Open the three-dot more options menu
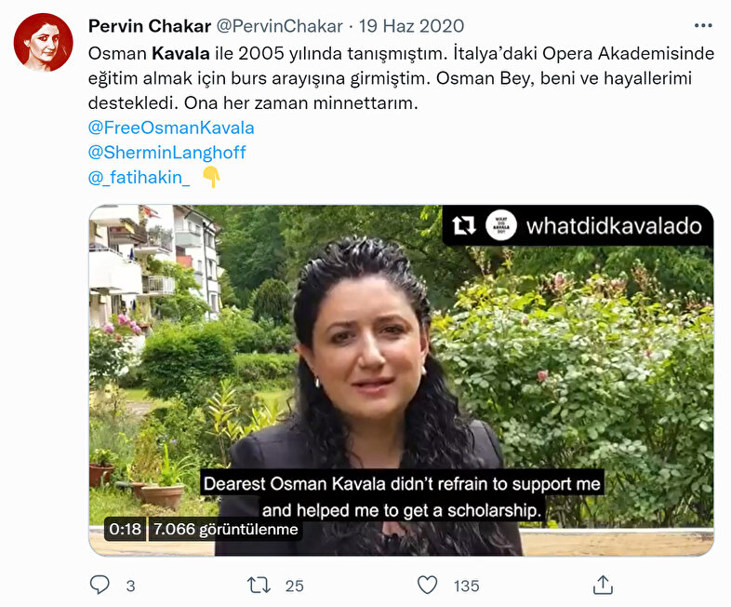 click(x=703, y=26)
